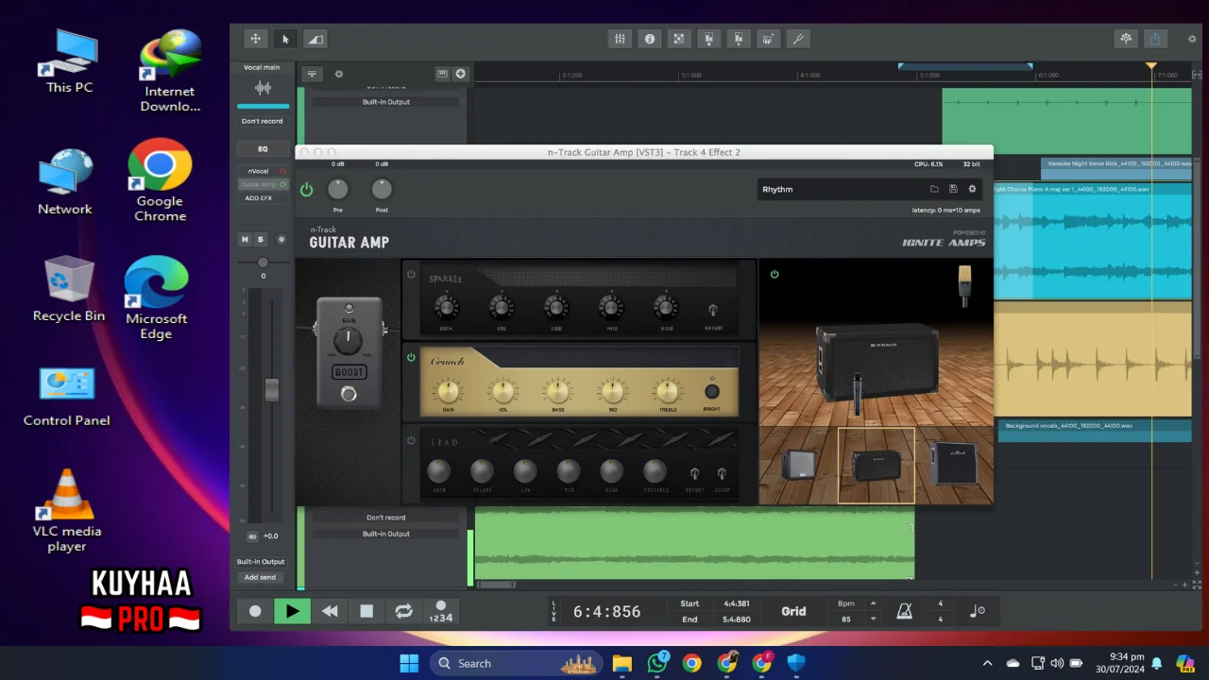Click Add send button
Image resolution: width=1209 pixels, height=680 pixels.
[x=261, y=577]
